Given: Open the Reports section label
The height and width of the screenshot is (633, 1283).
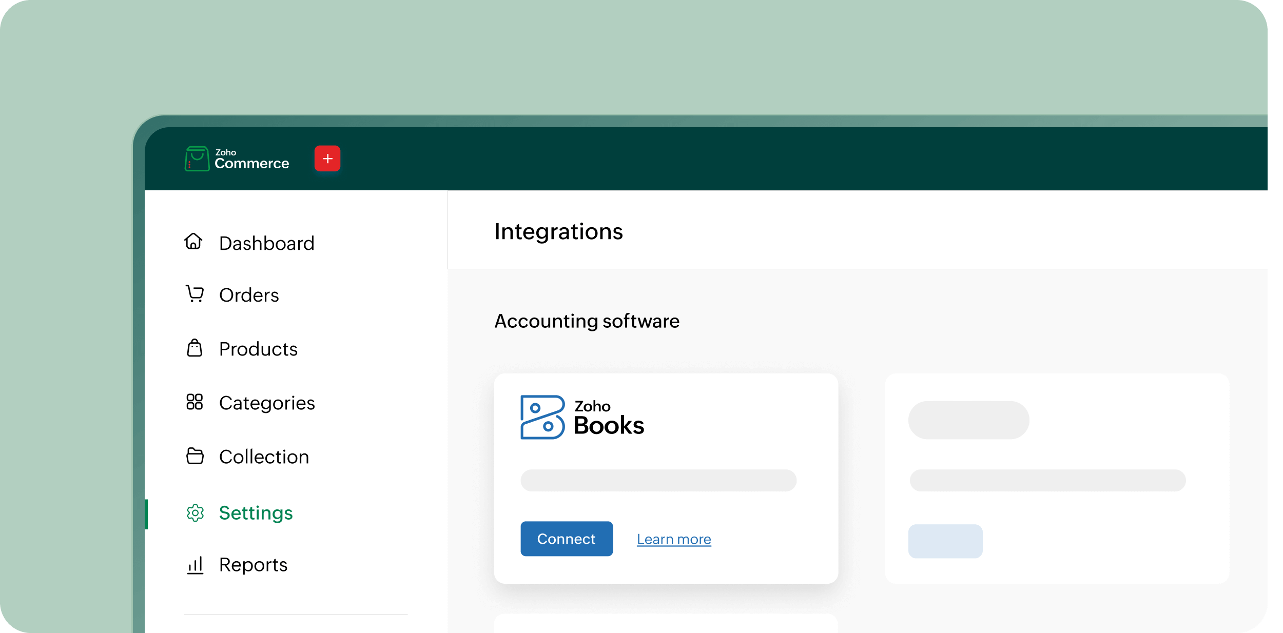Looking at the screenshot, I should pyautogui.click(x=253, y=565).
